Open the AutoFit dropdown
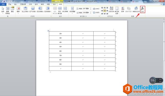 [x=72, y=10]
